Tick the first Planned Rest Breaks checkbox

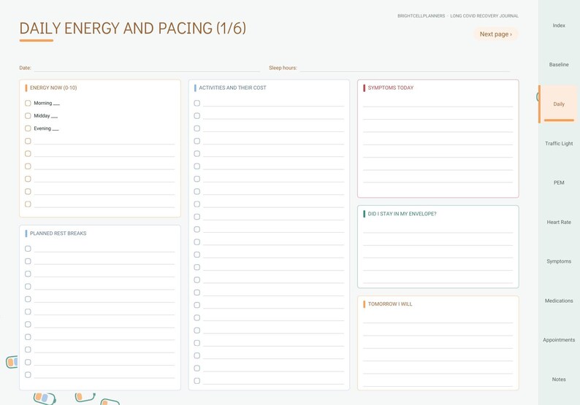click(28, 249)
